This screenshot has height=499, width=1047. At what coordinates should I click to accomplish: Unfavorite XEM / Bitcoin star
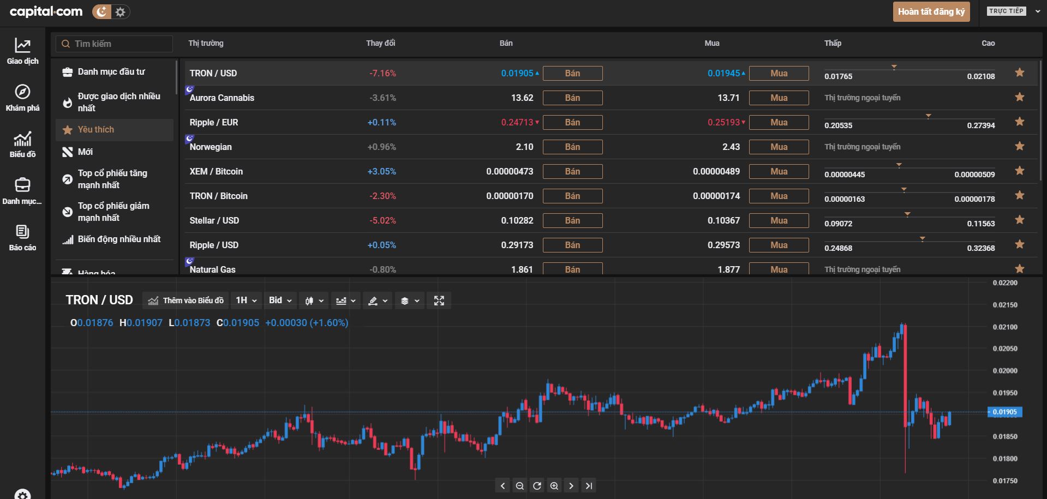(x=1019, y=171)
